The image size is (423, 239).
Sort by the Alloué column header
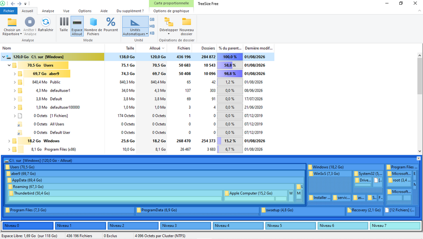tap(151, 48)
